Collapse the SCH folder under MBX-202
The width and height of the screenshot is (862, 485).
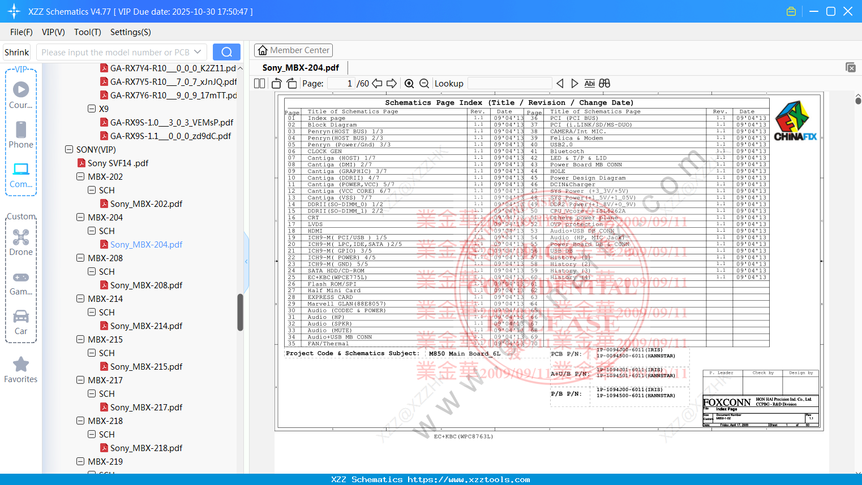[x=92, y=190]
